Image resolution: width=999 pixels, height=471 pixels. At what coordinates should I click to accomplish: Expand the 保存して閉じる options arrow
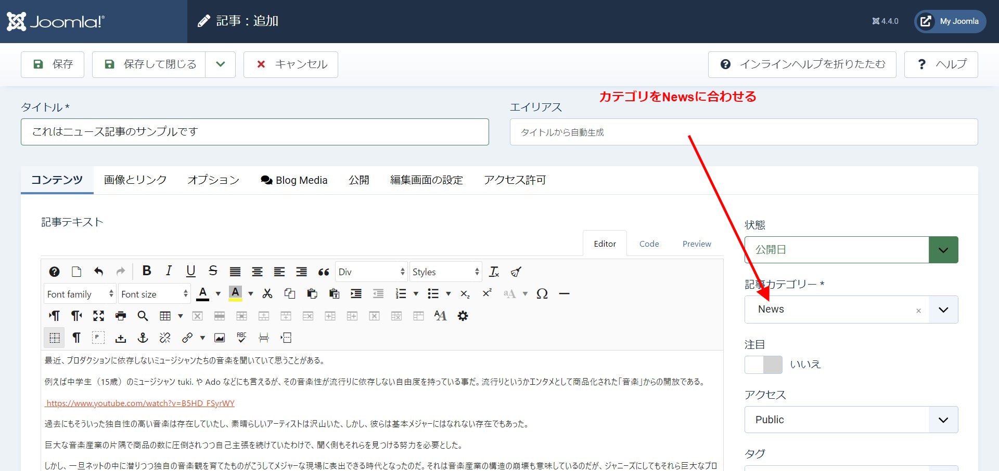point(221,64)
